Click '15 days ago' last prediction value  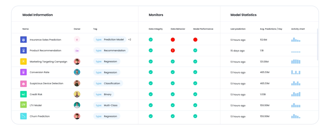(x=237, y=51)
